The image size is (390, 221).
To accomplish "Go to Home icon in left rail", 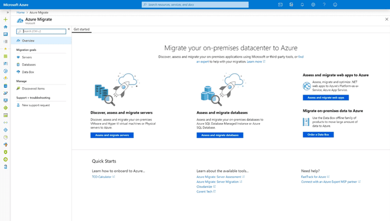I will tap(6, 27).
